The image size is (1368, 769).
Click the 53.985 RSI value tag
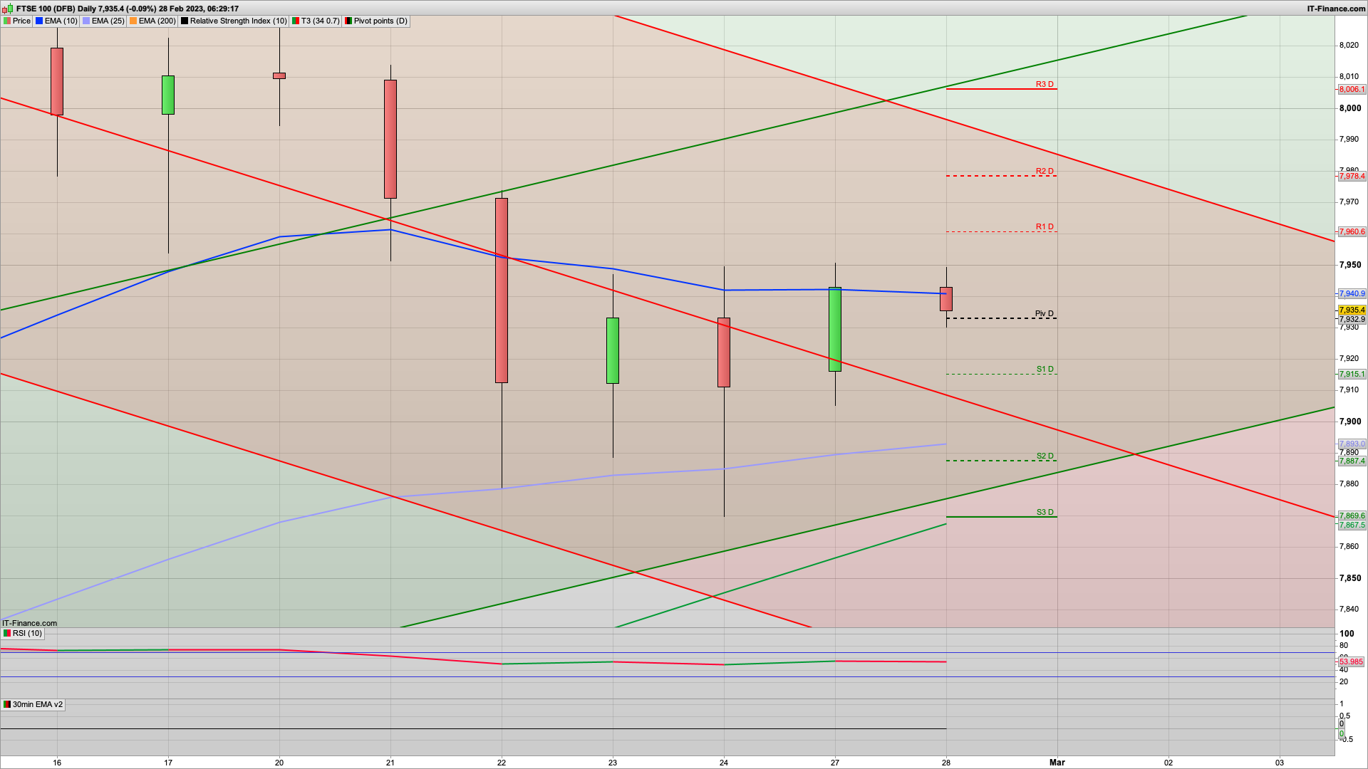[1351, 662]
